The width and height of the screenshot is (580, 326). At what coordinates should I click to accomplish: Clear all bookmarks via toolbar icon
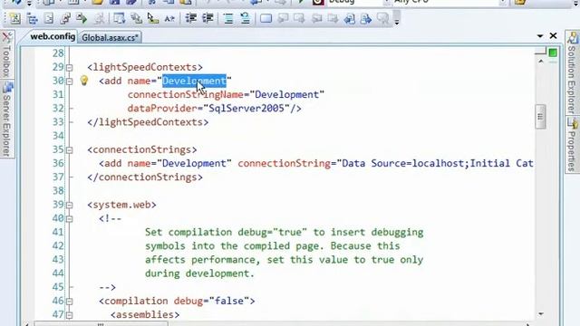pos(383,18)
